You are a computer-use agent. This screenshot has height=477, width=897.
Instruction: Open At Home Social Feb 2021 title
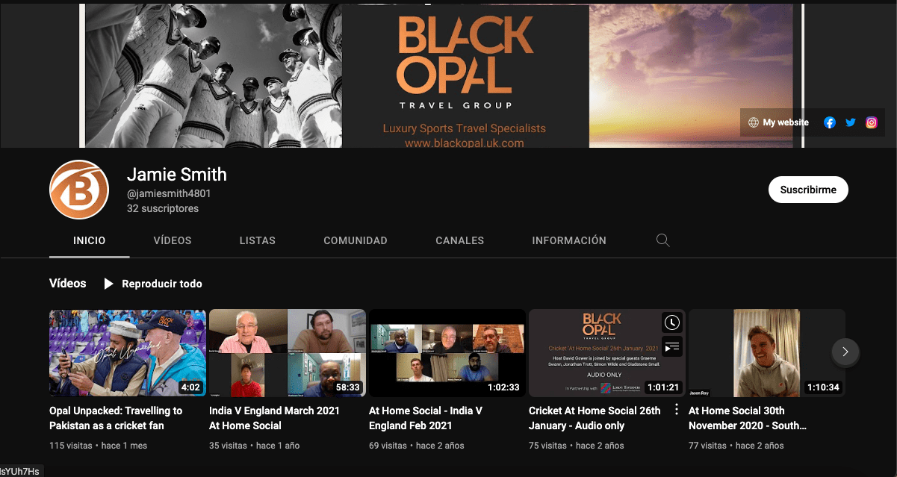426,418
